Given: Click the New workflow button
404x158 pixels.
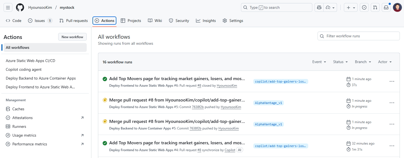Looking at the screenshot, I should [x=72, y=37].
